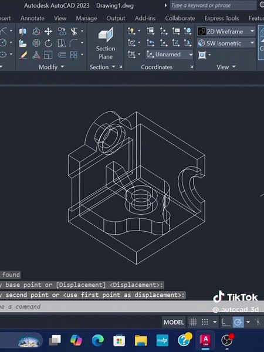Select the Extrude Faces tool
The width and height of the screenshot is (264, 352).
point(23,43)
